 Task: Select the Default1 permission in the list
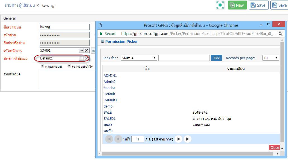pyautogui.click(x=110, y=100)
